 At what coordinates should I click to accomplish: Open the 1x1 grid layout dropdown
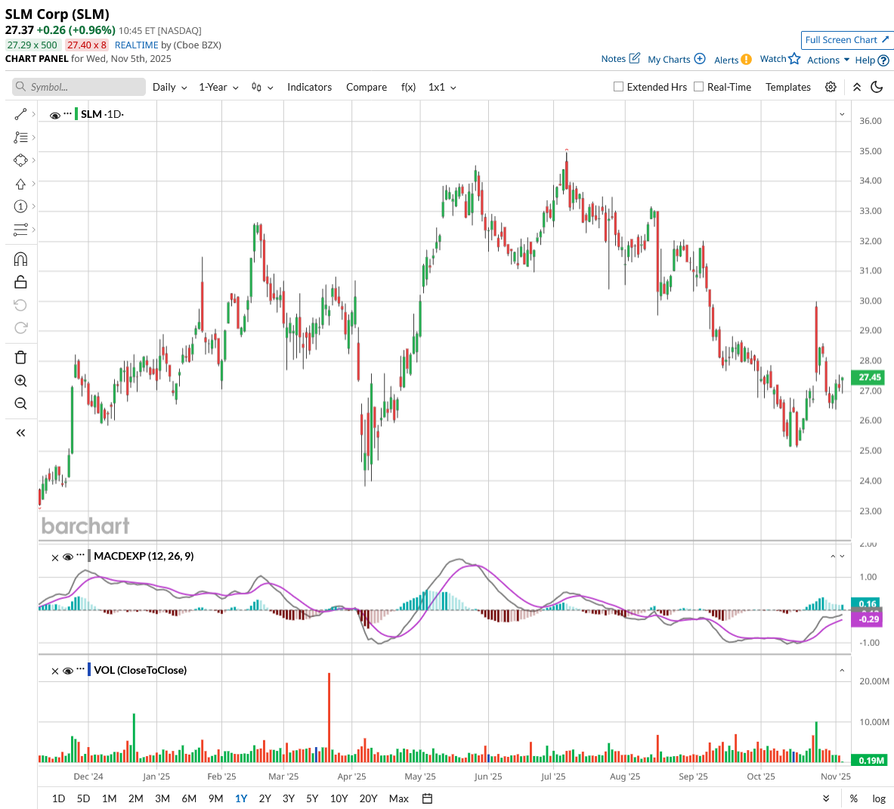(x=442, y=87)
